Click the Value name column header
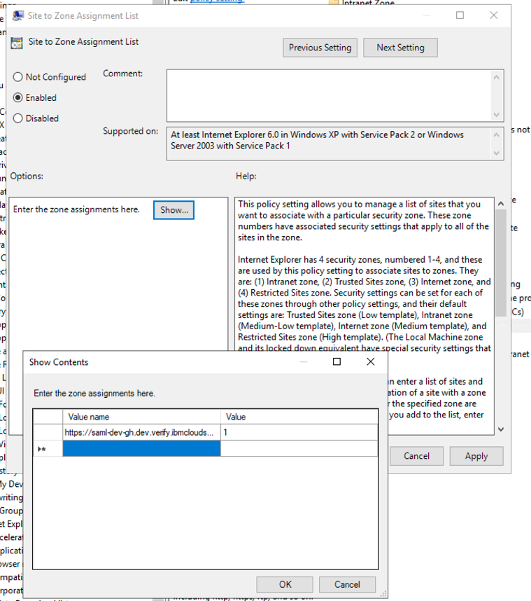The width and height of the screenshot is (531, 601). [141, 417]
